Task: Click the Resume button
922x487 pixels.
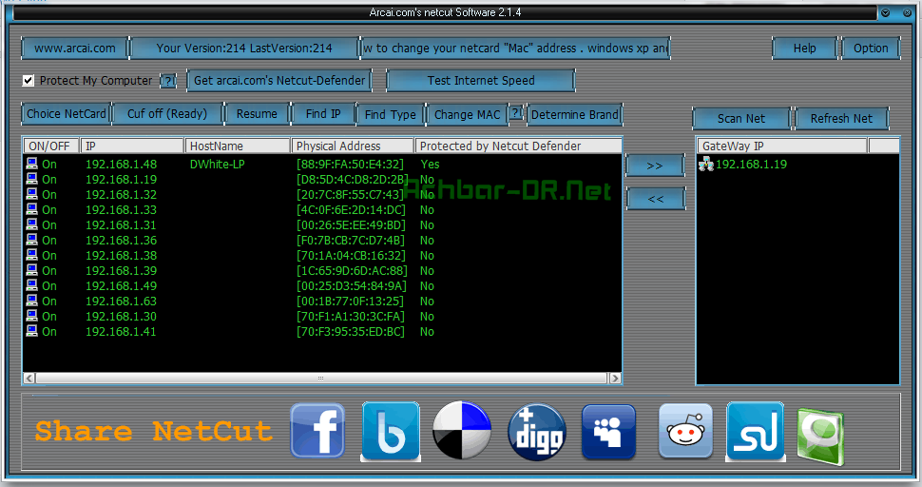Action: (x=257, y=113)
